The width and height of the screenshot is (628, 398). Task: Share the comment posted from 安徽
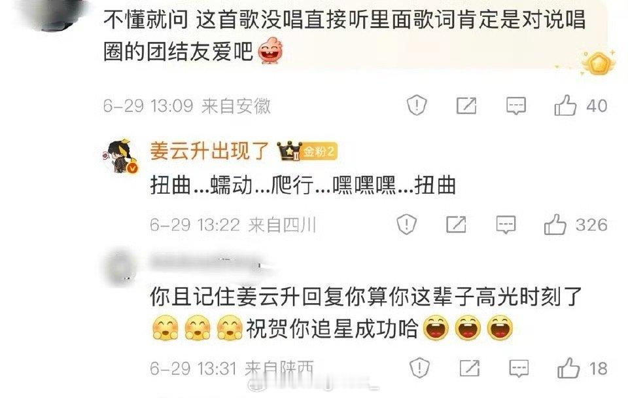pos(466,106)
